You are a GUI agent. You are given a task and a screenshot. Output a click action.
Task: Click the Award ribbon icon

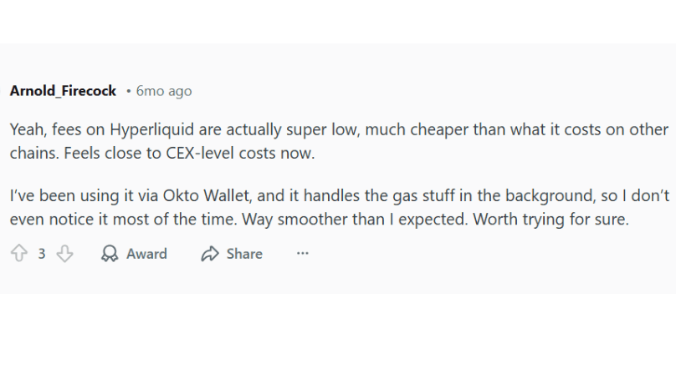pyautogui.click(x=110, y=254)
